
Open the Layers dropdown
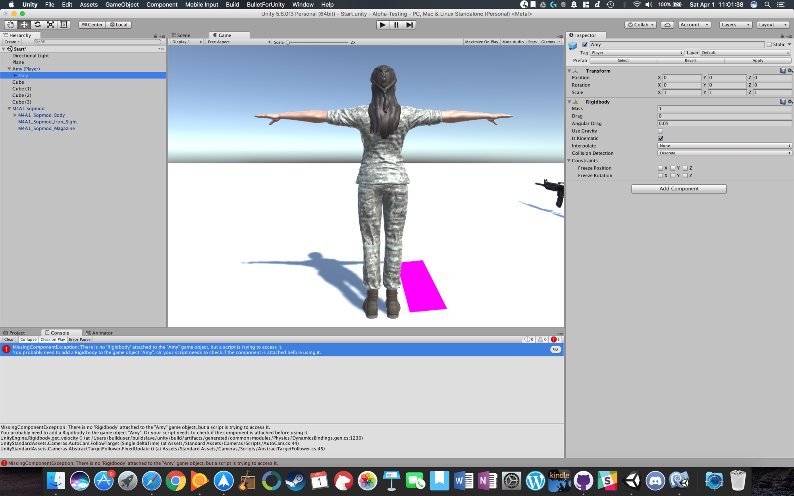click(735, 25)
